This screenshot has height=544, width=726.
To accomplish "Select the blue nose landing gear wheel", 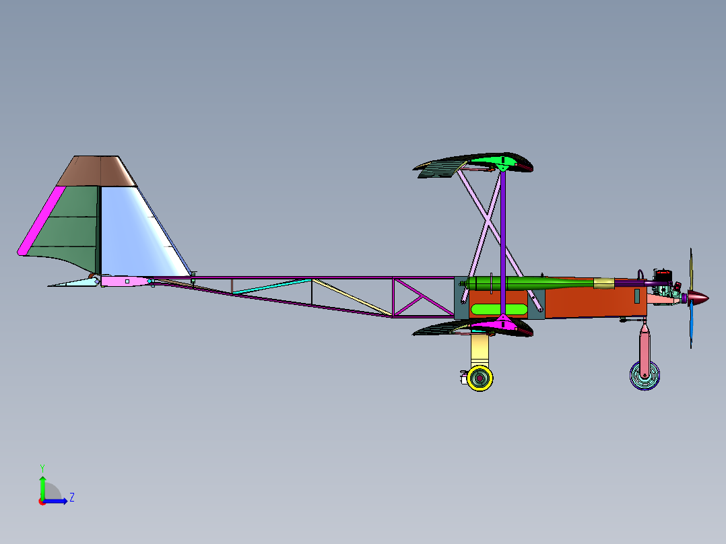I will [x=645, y=376].
